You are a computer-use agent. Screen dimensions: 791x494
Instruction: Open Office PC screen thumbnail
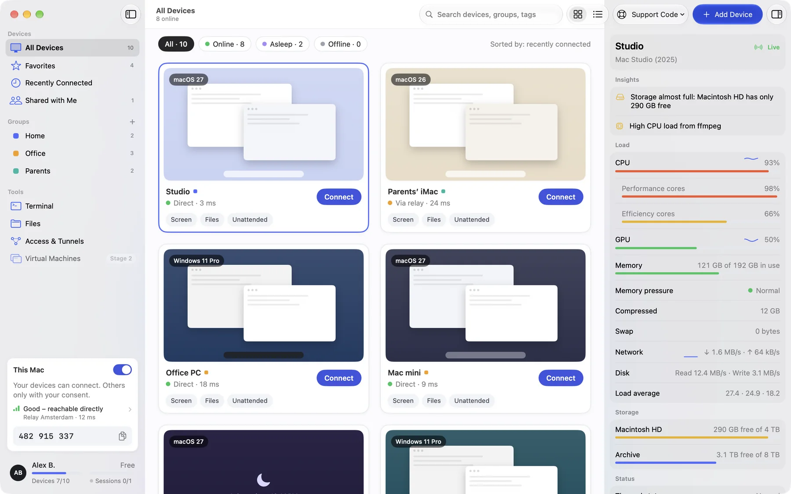tap(264, 306)
